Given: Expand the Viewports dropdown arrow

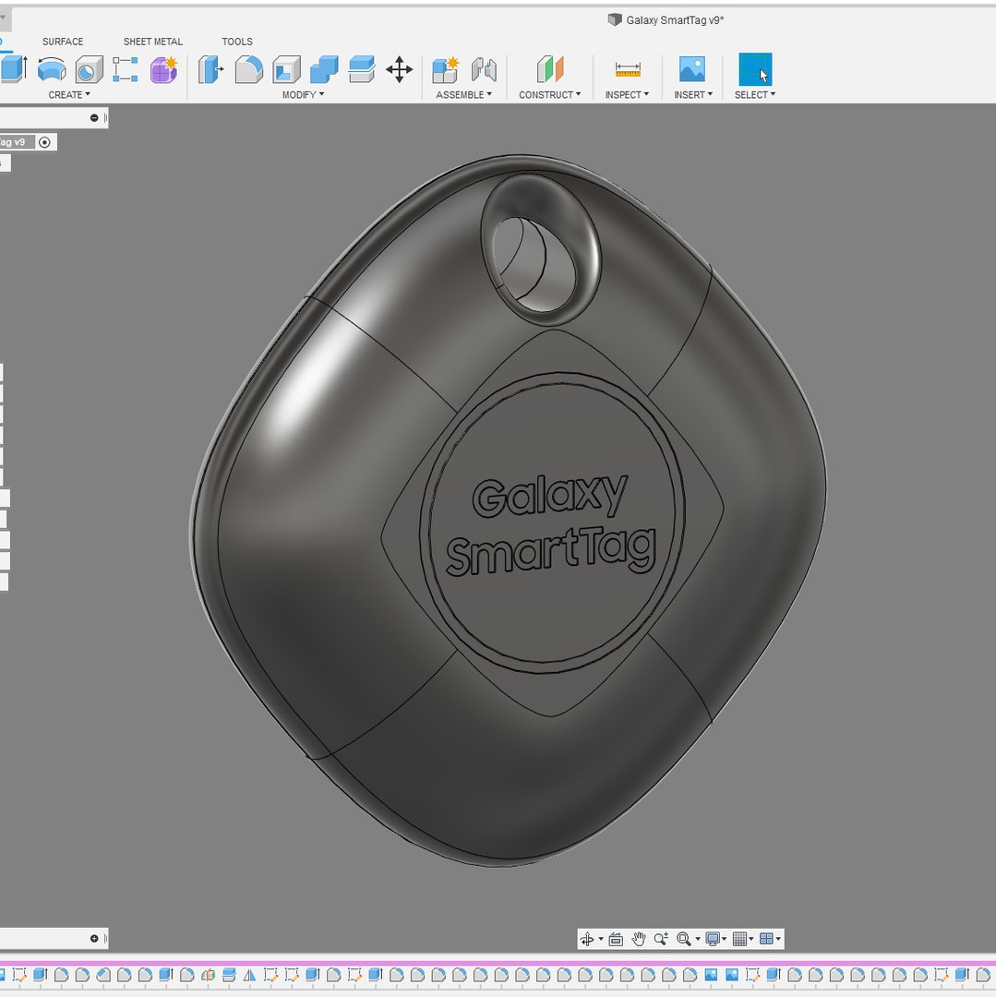Looking at the screenshot, I should (779, 939).
